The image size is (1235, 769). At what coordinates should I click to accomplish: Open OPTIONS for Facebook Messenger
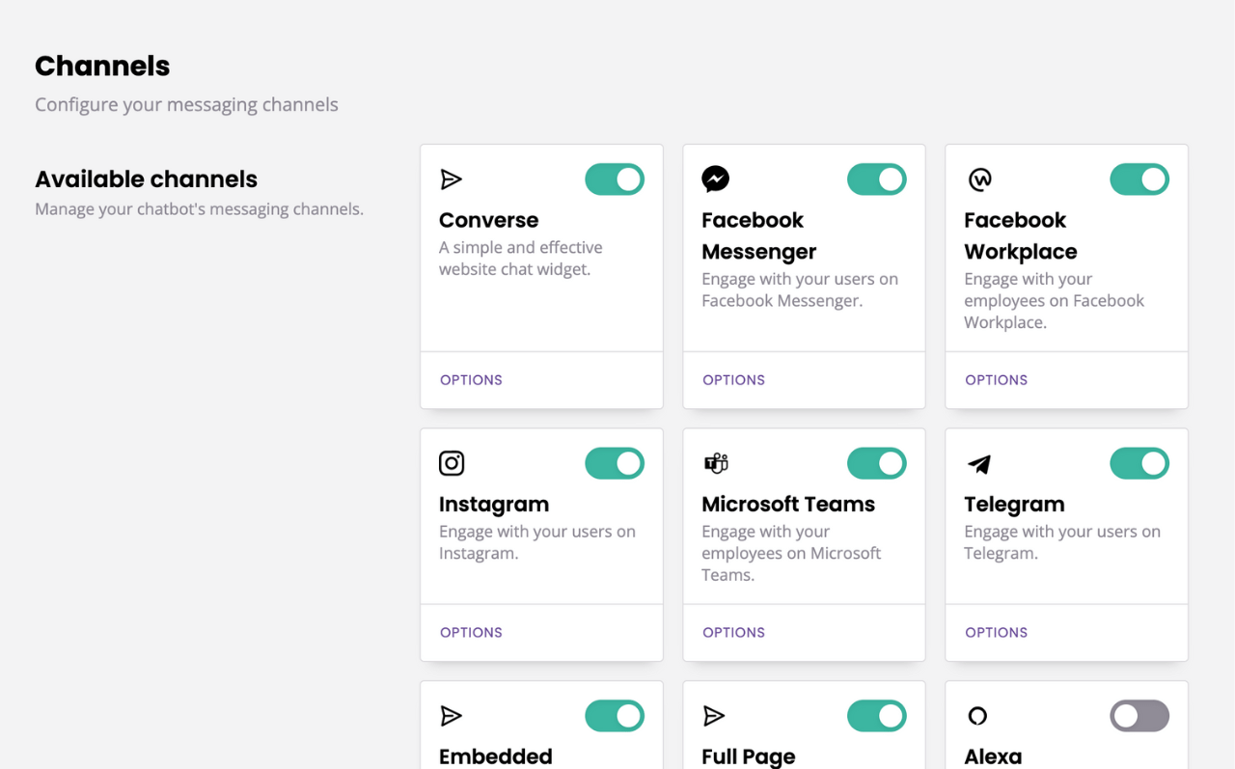(733, 380)
